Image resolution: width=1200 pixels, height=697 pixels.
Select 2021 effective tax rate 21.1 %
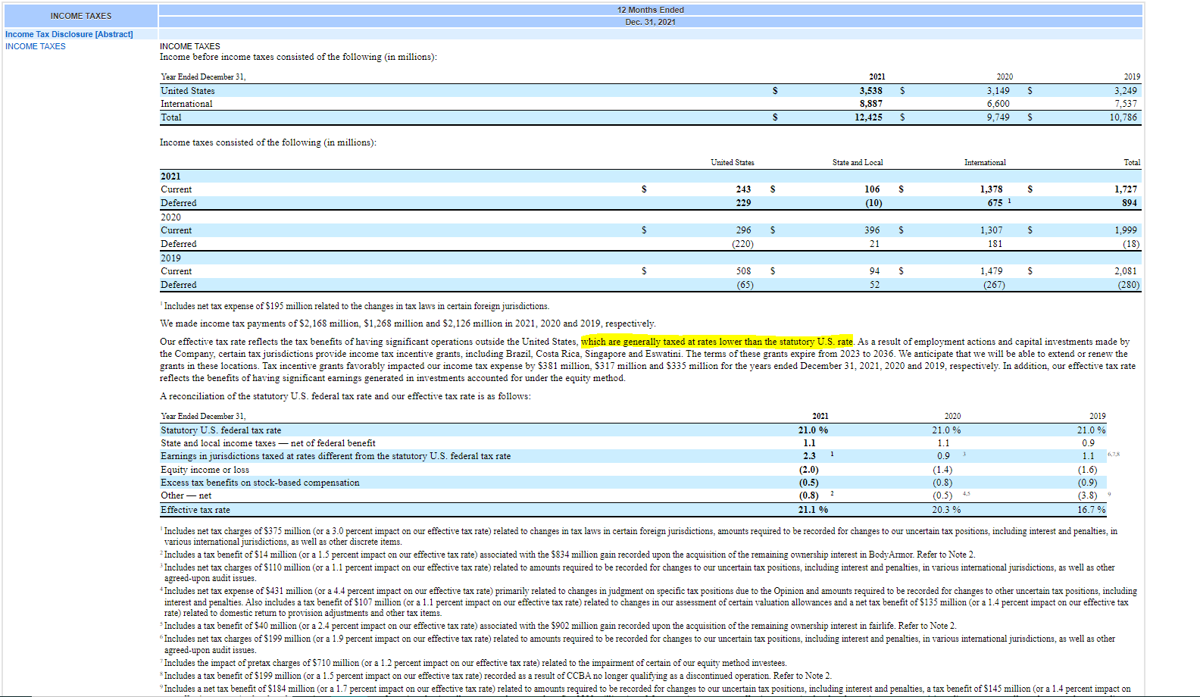[x=813, y=510]
